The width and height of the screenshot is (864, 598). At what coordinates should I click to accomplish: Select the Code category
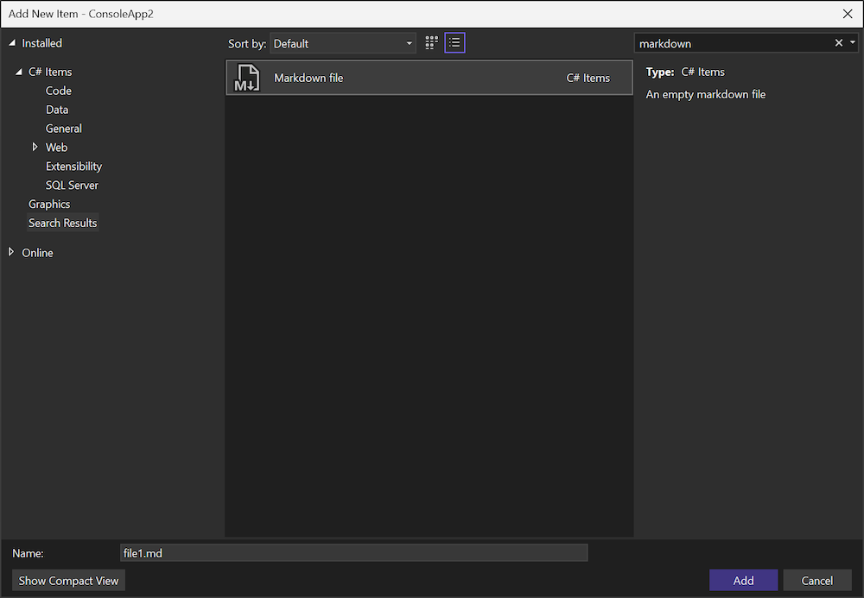coord(59,91)
